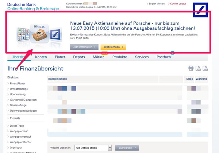Open the Alle Details öffnen dropdown

pyautogui.click(x=93, y=148)
